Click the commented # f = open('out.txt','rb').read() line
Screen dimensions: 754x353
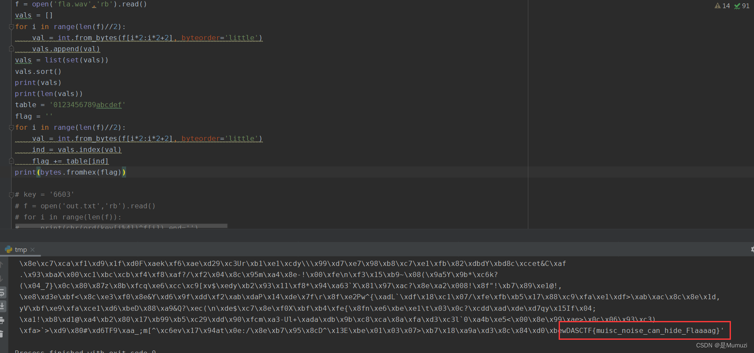click(x=85, y=206)
